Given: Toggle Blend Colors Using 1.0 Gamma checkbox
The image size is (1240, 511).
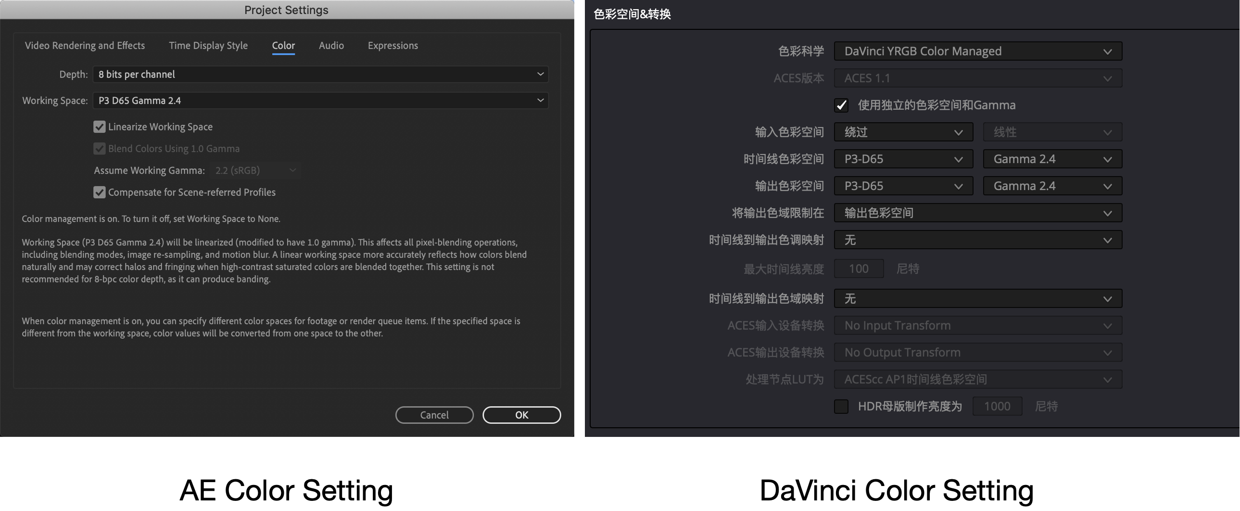Looking at the screenshot, I should (99, 148).
